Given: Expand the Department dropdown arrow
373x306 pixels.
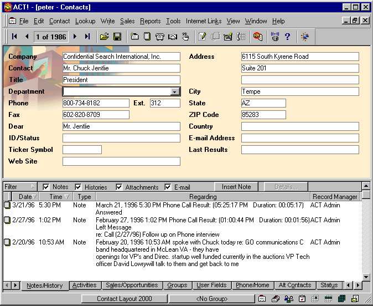Looking at the screenshot, I should (x=175, y=91).
